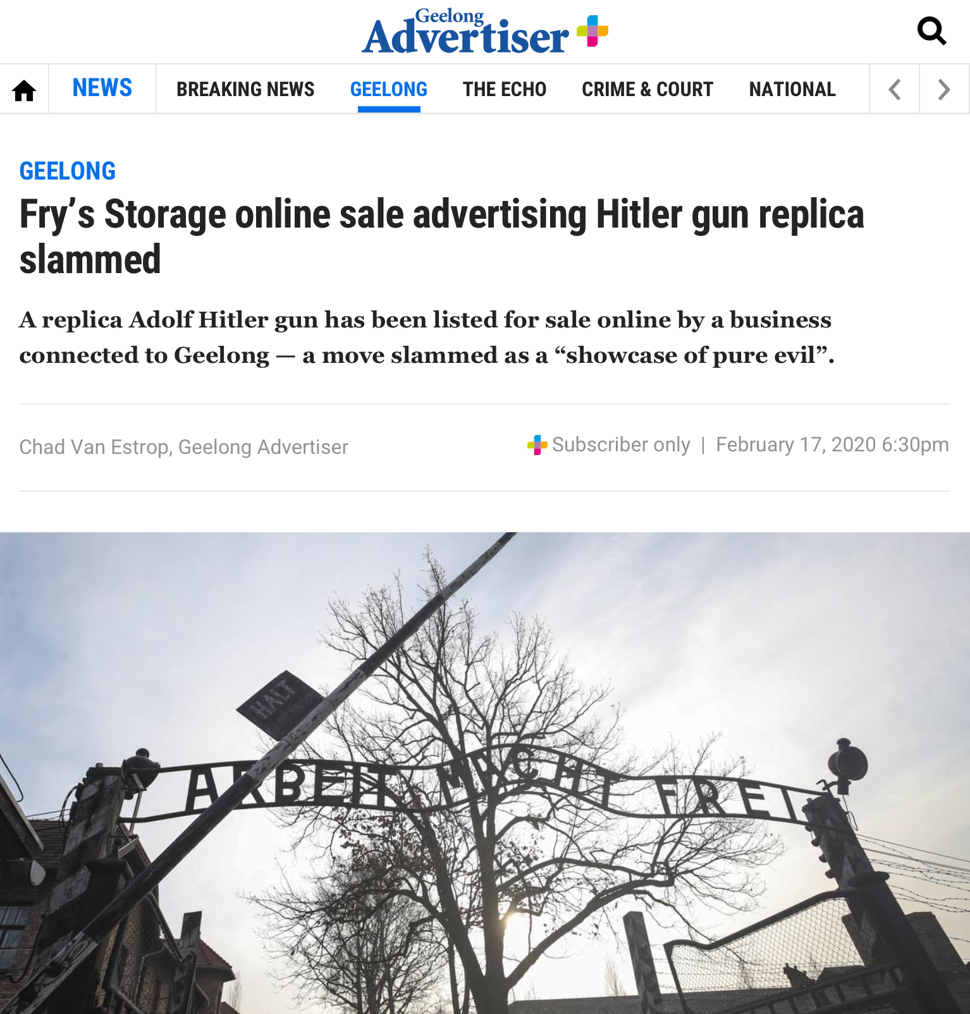The image size is (970, 1014).
Task: Open the National tab
Action: click(792, 89)
